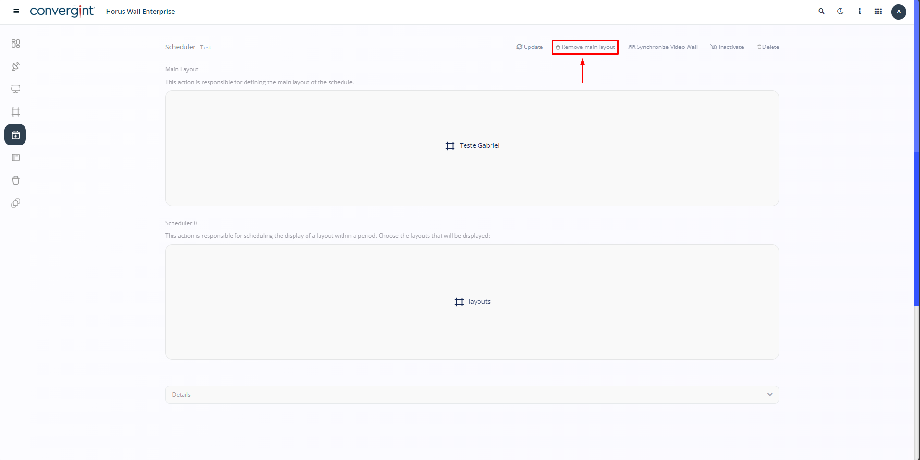Open the satellite dish sidebar icon
Screen dimensions: 920x460
(16, 66)
